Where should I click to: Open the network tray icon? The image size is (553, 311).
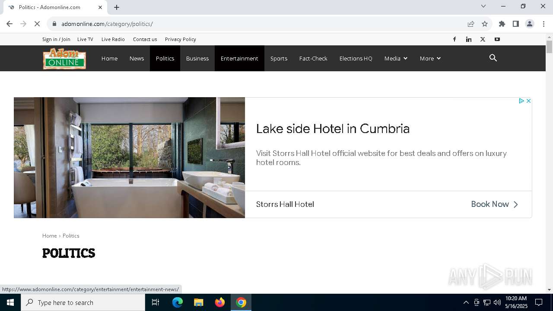pyautogui.click(x=487, y=302)
